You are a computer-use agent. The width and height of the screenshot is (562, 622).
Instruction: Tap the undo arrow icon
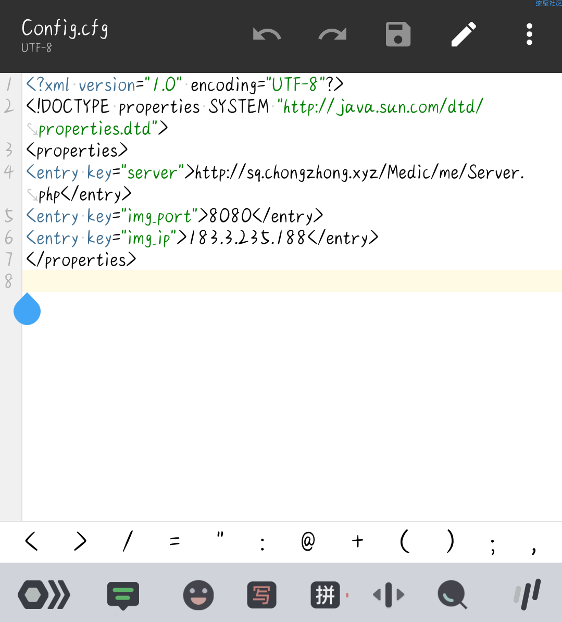pos(267,34)
